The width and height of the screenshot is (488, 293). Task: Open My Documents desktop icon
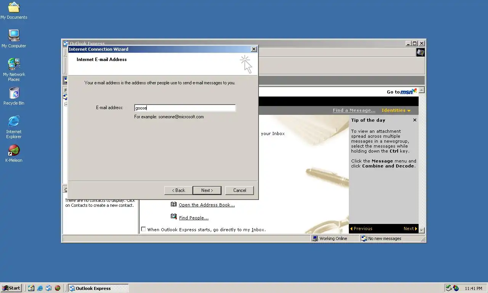[14, 11]
